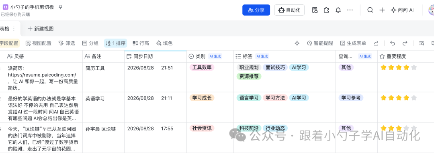Select the 查询 column header
The height and width of the screenshot is (153, 434).
(x=356, y=57)
